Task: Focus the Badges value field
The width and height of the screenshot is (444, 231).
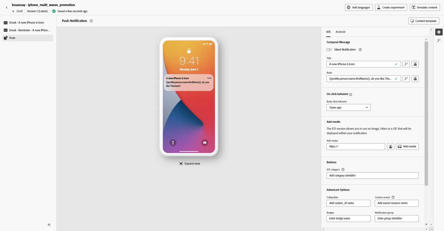Action: (348, 219)
